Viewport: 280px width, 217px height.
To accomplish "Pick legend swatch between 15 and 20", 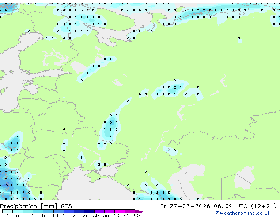I will coord(69,211).
